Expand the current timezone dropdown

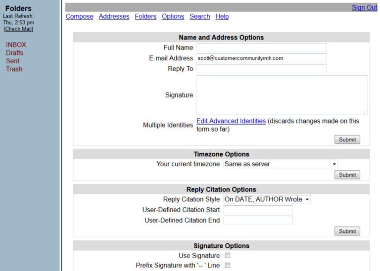point(280,164)
